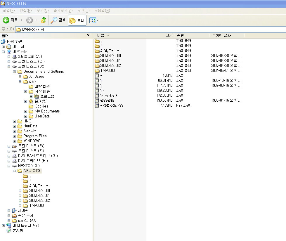The image size is (286, 241).
Task: Sort by 이름 column header
Action: tap(101, 35)
